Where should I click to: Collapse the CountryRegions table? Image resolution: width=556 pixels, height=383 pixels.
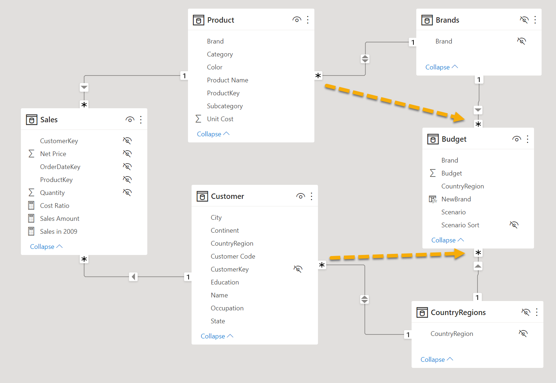[437, 359]
